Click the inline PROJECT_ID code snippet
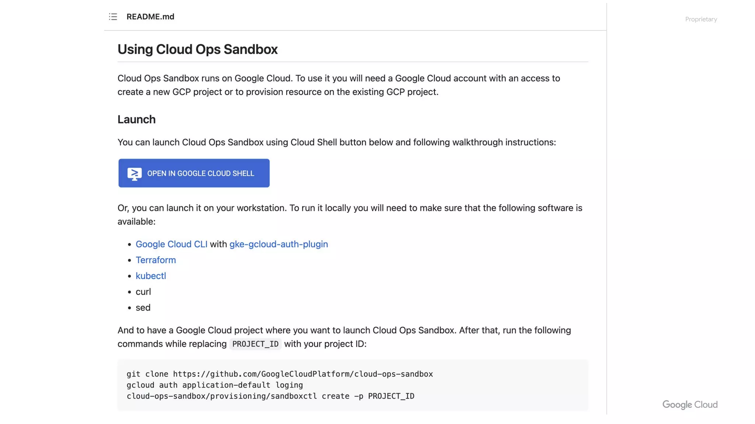Viewport: 755px width, 424px height. 255,344
